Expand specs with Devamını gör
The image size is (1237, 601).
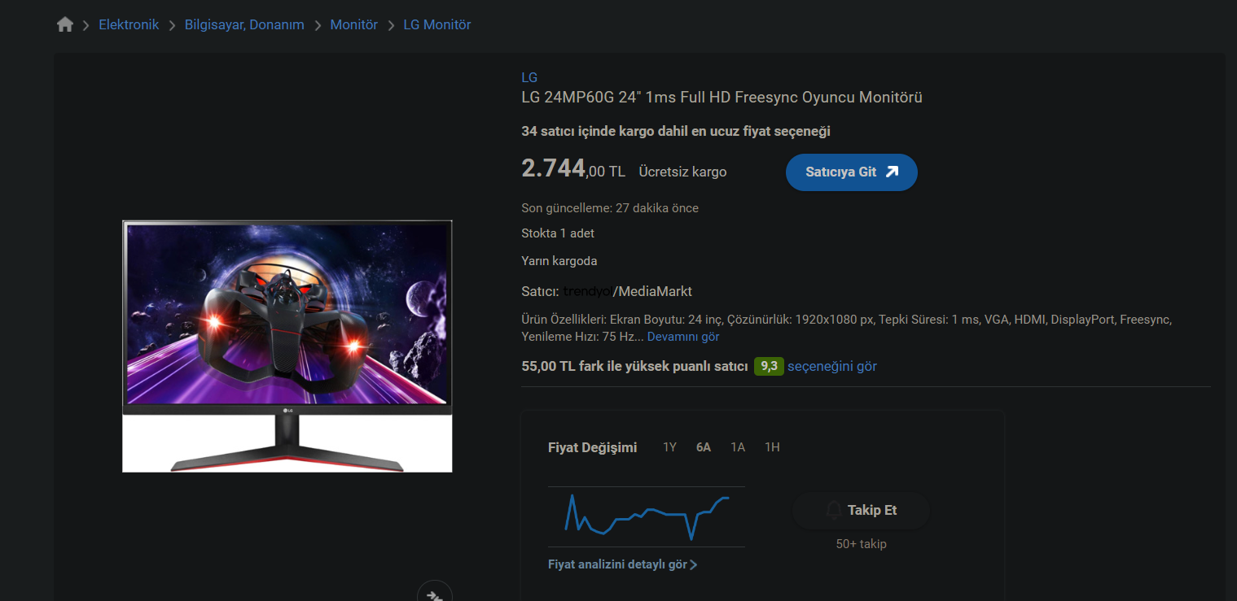(683, 337)
